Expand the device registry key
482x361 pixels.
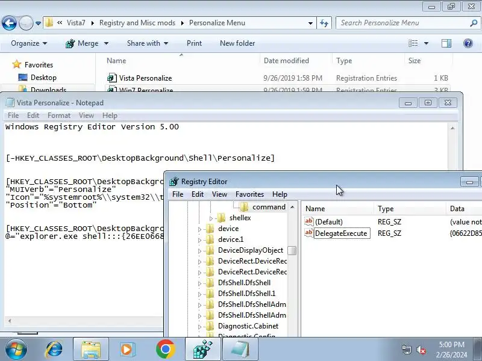coord(200,229)
